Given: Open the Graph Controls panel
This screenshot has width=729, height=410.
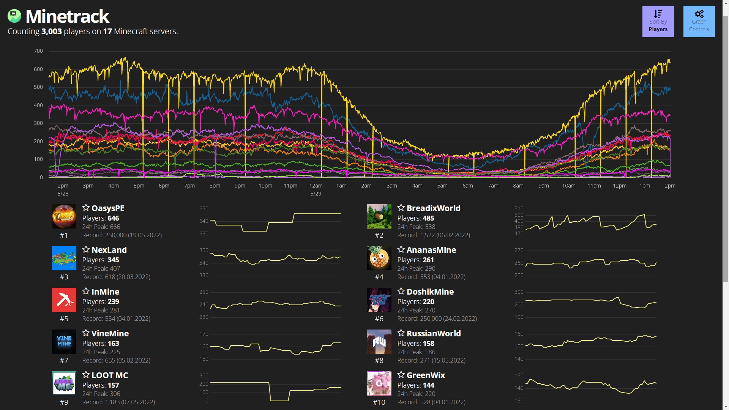Looking at the screenshot, I should click(x=699, y=22).
